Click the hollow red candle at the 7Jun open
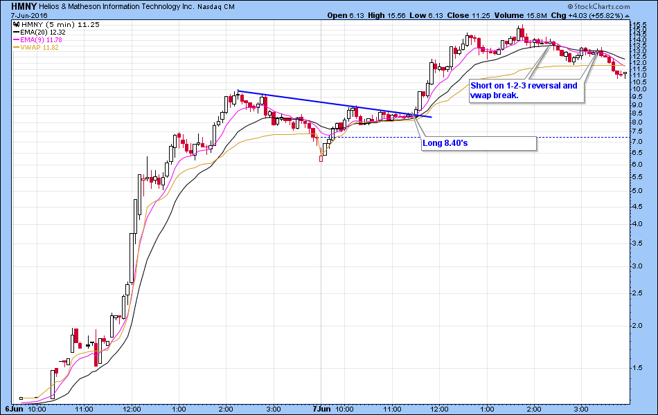This screenshot has height=415, width=658. pyautogui.click(x=321, y=158)
